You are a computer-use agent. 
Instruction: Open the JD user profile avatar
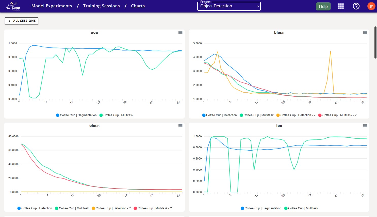[x=371, y=6]
